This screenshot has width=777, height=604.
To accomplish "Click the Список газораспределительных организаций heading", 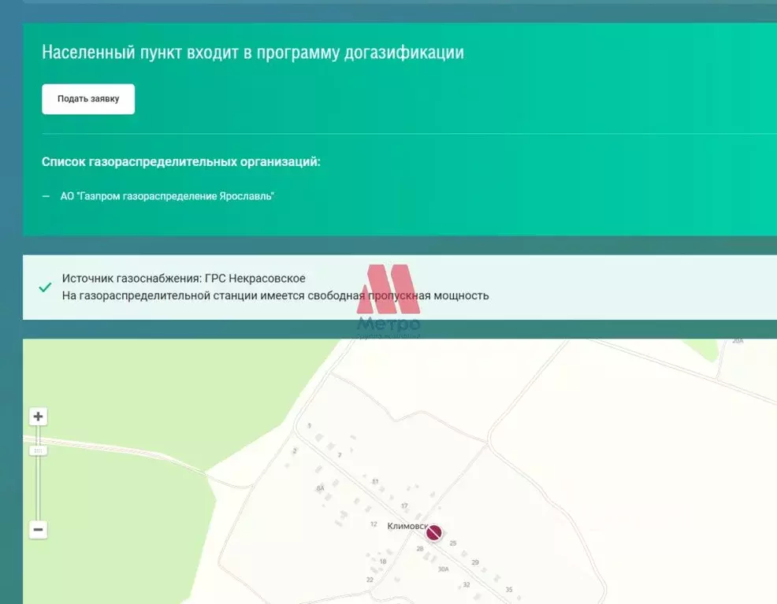I will 181,160.
